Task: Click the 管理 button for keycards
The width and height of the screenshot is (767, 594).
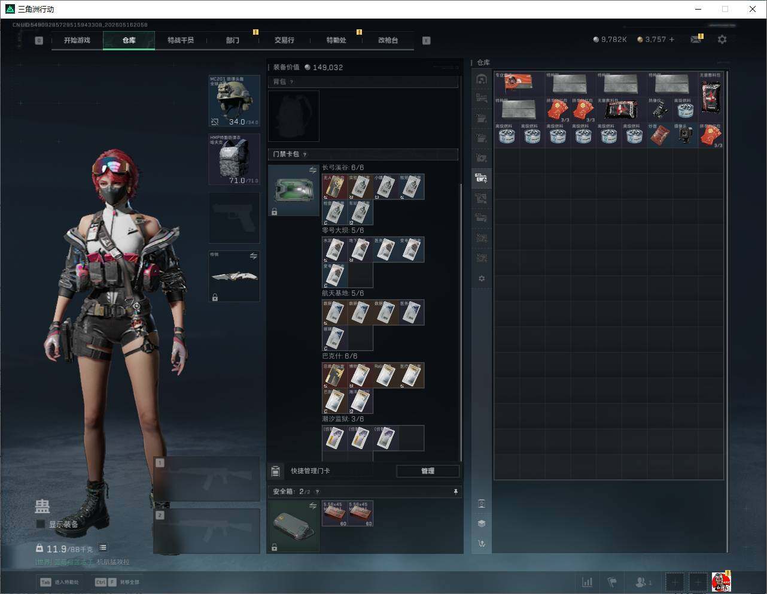Action: pos(428,471)
